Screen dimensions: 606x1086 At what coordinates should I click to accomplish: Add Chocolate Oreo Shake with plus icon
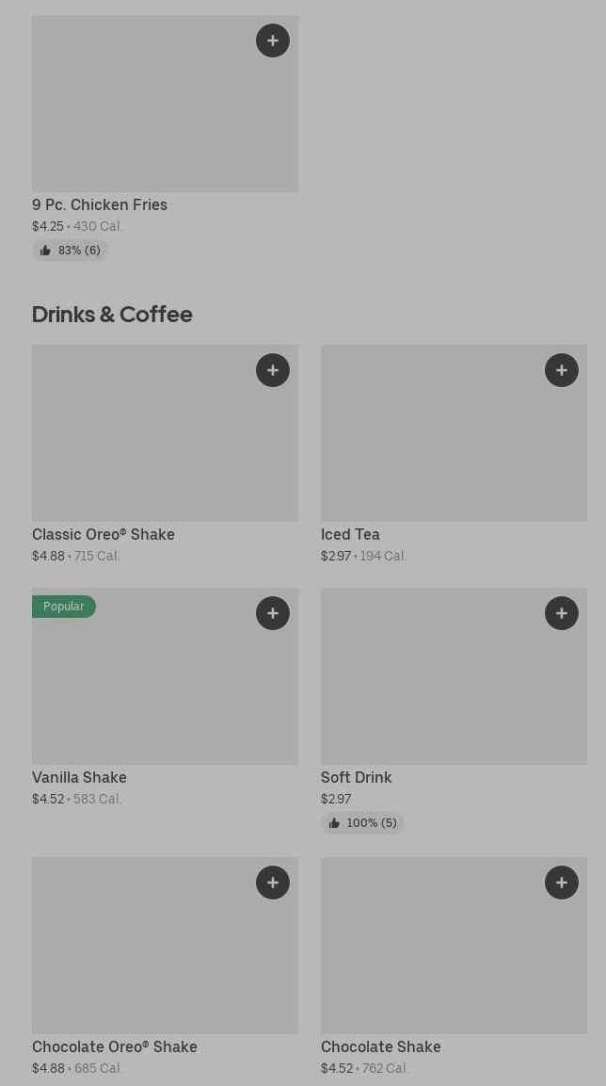pyautogui.click(x=273, y=883)
